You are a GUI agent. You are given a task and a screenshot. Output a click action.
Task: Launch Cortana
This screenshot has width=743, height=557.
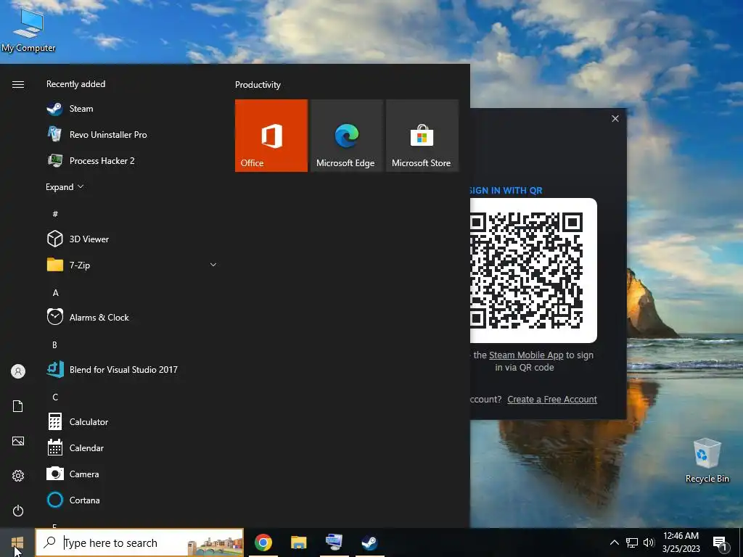pos(133,500)
